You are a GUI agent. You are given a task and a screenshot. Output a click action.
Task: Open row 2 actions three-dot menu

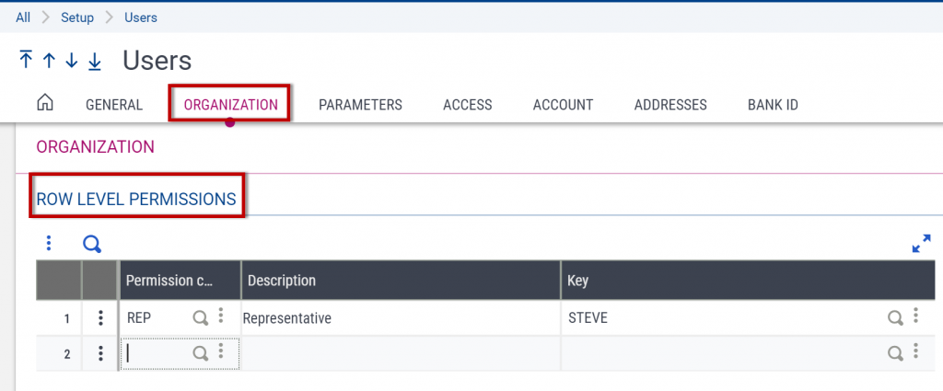[x=99, y=353]
